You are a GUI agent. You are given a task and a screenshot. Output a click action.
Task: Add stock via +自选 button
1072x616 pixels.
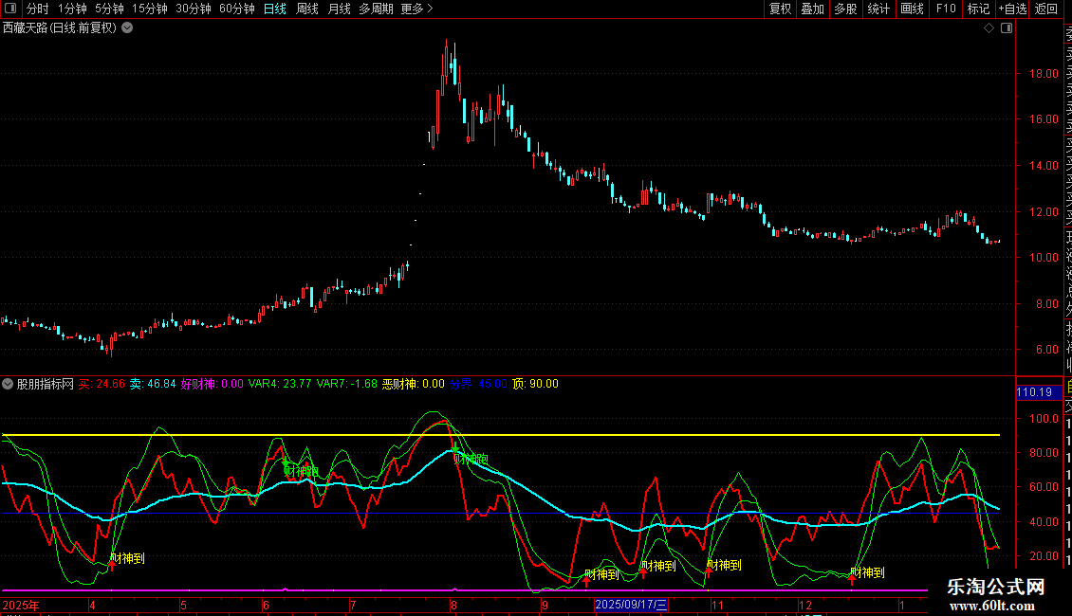click(x=1012, y=9)
